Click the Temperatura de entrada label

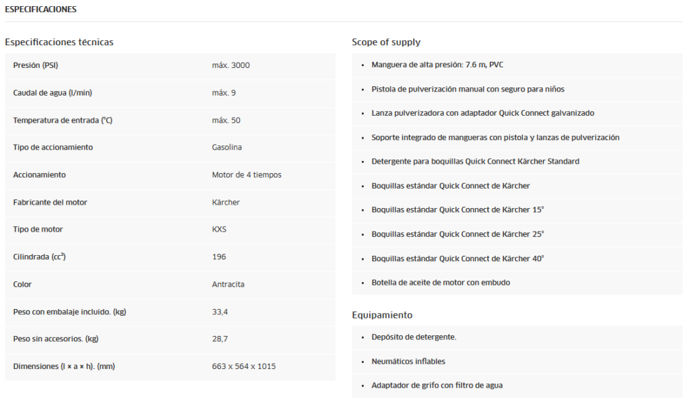pyautogui.click(x=61, y=120)
